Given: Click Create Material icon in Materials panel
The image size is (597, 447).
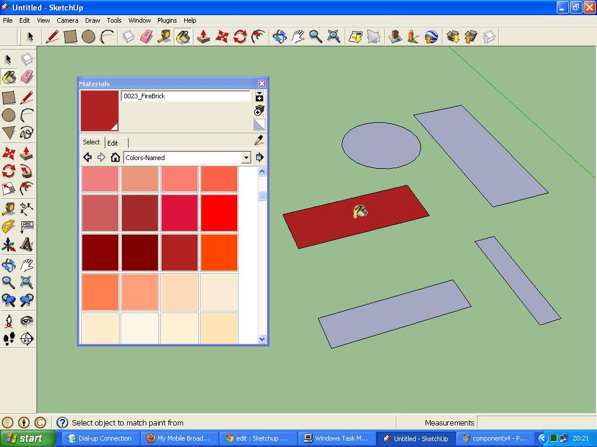Looking at the screenshot, I should pos(259,111).
